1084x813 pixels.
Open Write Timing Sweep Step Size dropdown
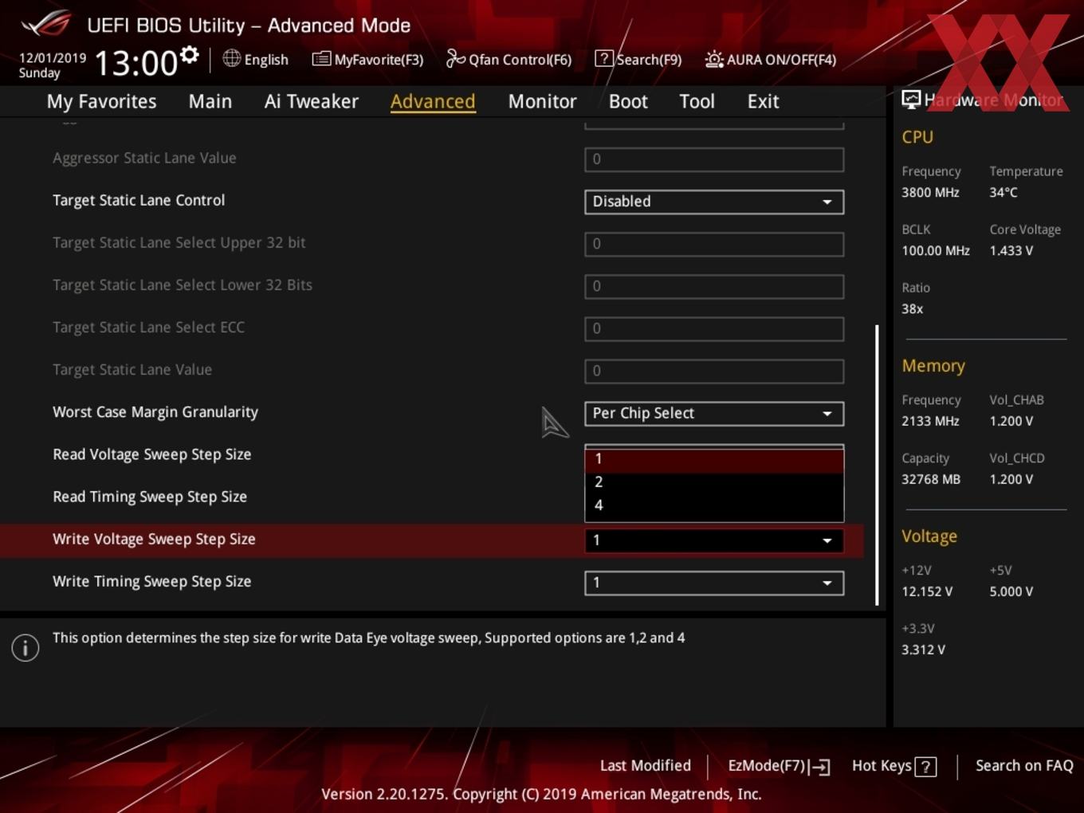coord(714,583)
